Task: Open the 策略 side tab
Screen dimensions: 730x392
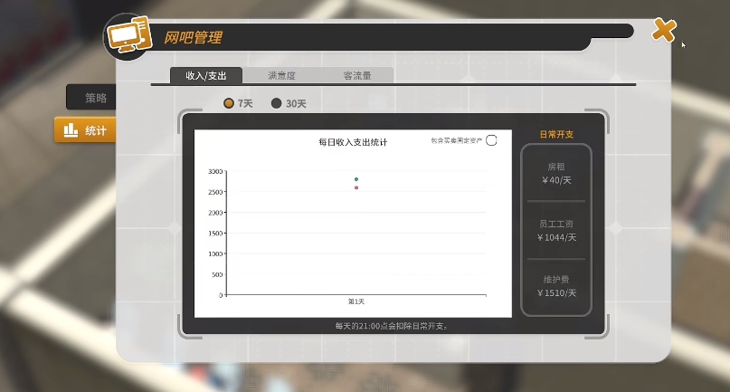Action: click(x=91, y=98)
